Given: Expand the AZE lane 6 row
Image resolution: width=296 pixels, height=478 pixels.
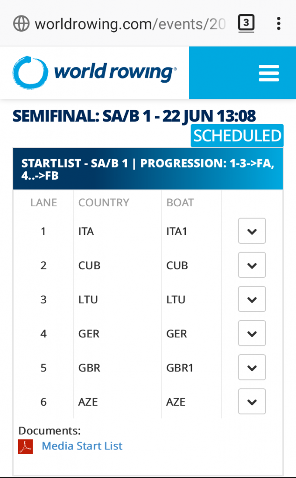Looking at the screenshot, I should pos(252,401).
